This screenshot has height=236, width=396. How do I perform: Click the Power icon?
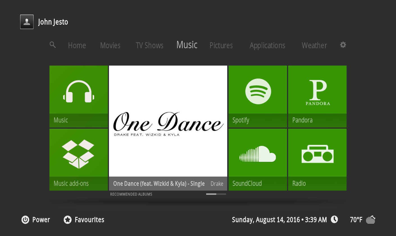coord(25,220)
